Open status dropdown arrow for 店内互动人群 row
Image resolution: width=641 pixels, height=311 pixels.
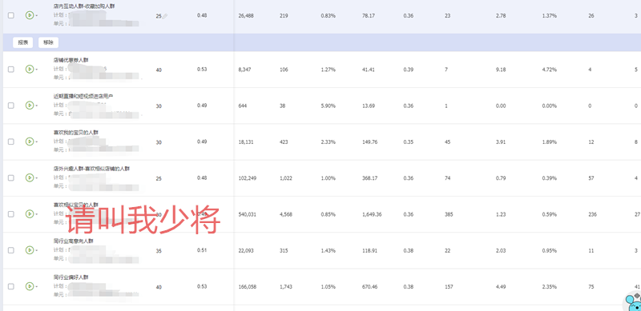coord(37,15)
